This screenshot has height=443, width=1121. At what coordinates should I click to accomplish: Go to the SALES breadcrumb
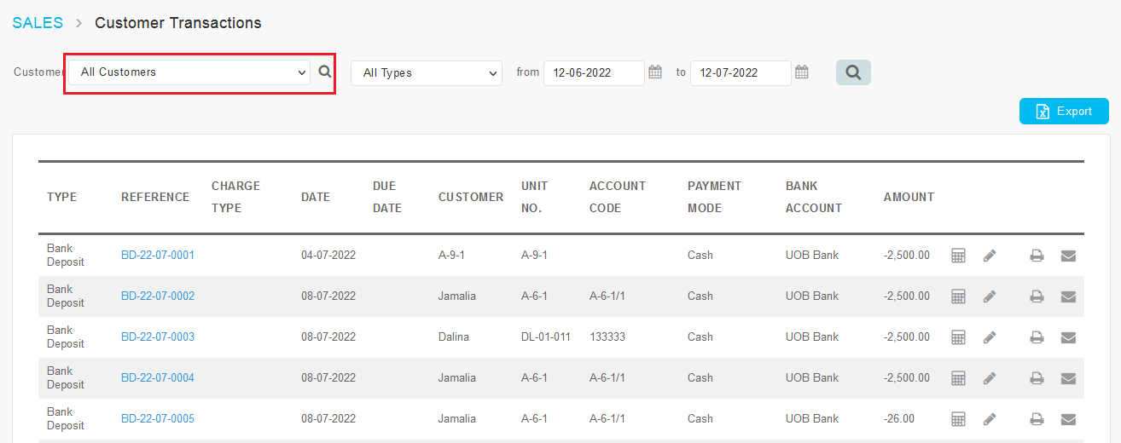38,23
